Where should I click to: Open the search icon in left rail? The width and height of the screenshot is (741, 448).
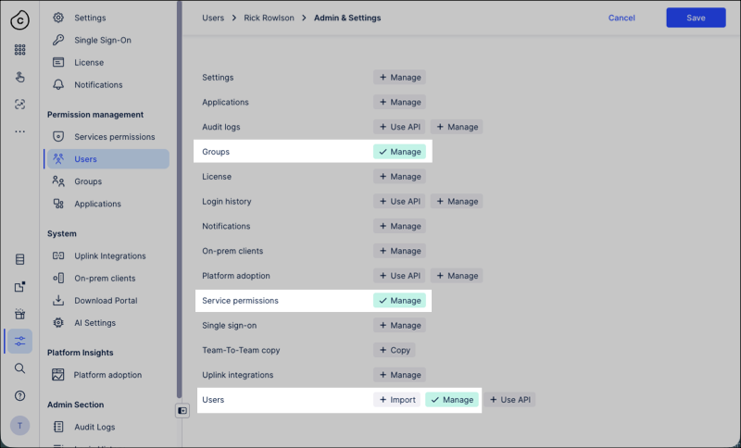click(19, 368)
